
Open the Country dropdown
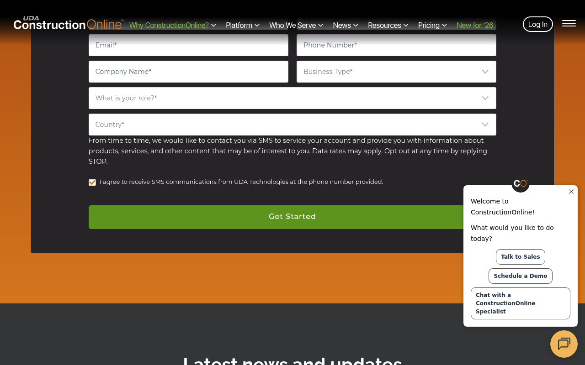[x=292, y=125]
